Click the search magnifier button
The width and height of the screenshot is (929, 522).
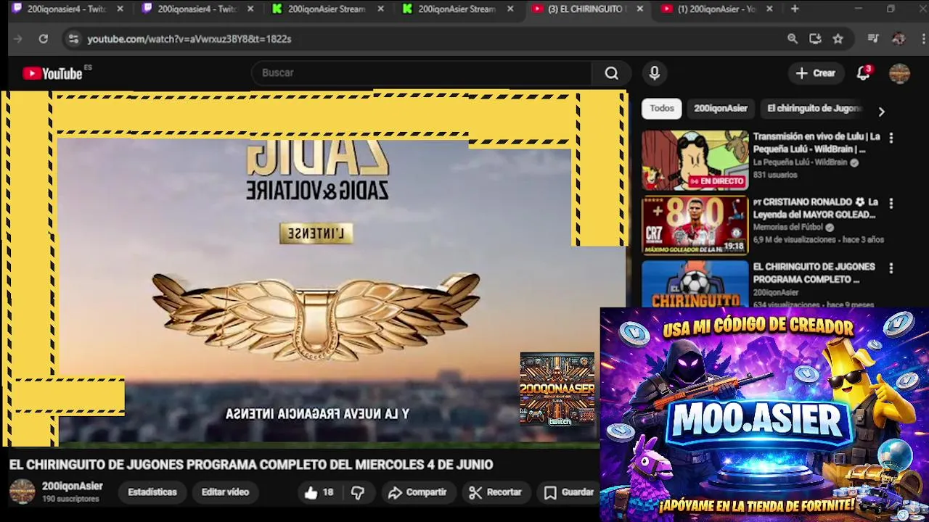pos(612,73)
